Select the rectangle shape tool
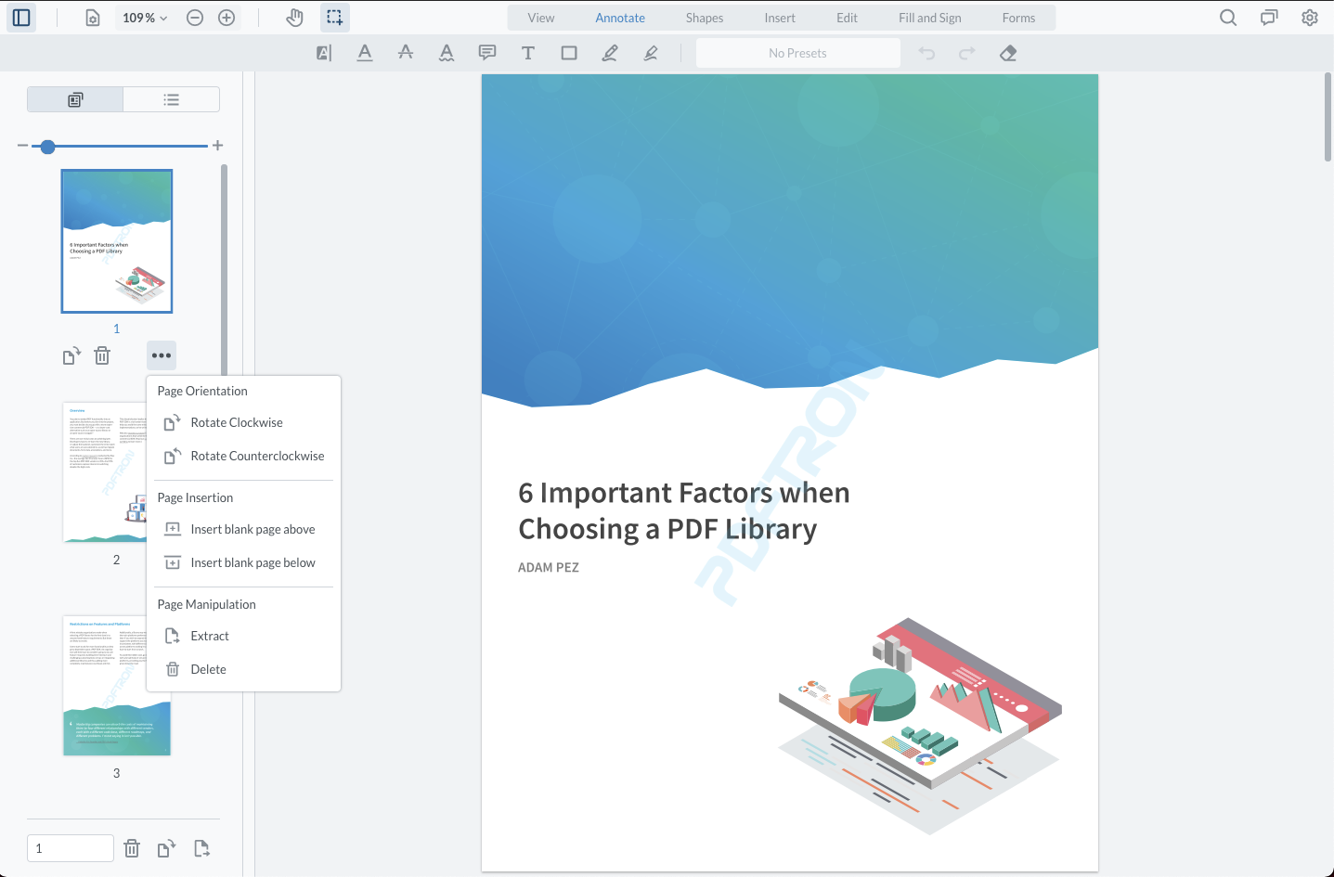This screenshot has width=1334, height=877. point(569,53)
